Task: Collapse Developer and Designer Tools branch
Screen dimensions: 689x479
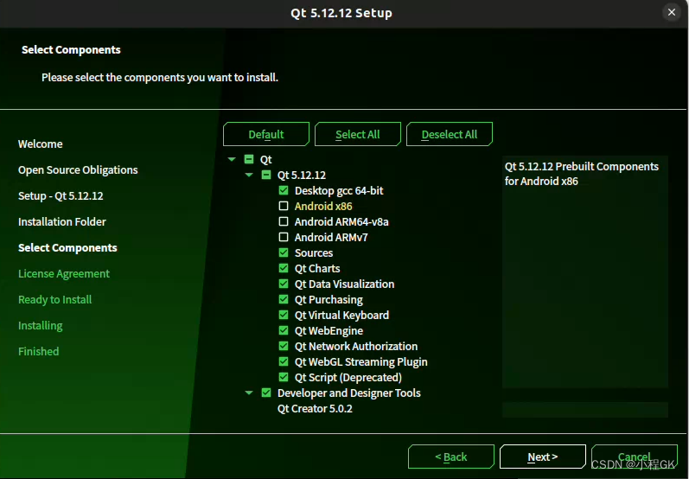Action: click(x=249, y=393)
